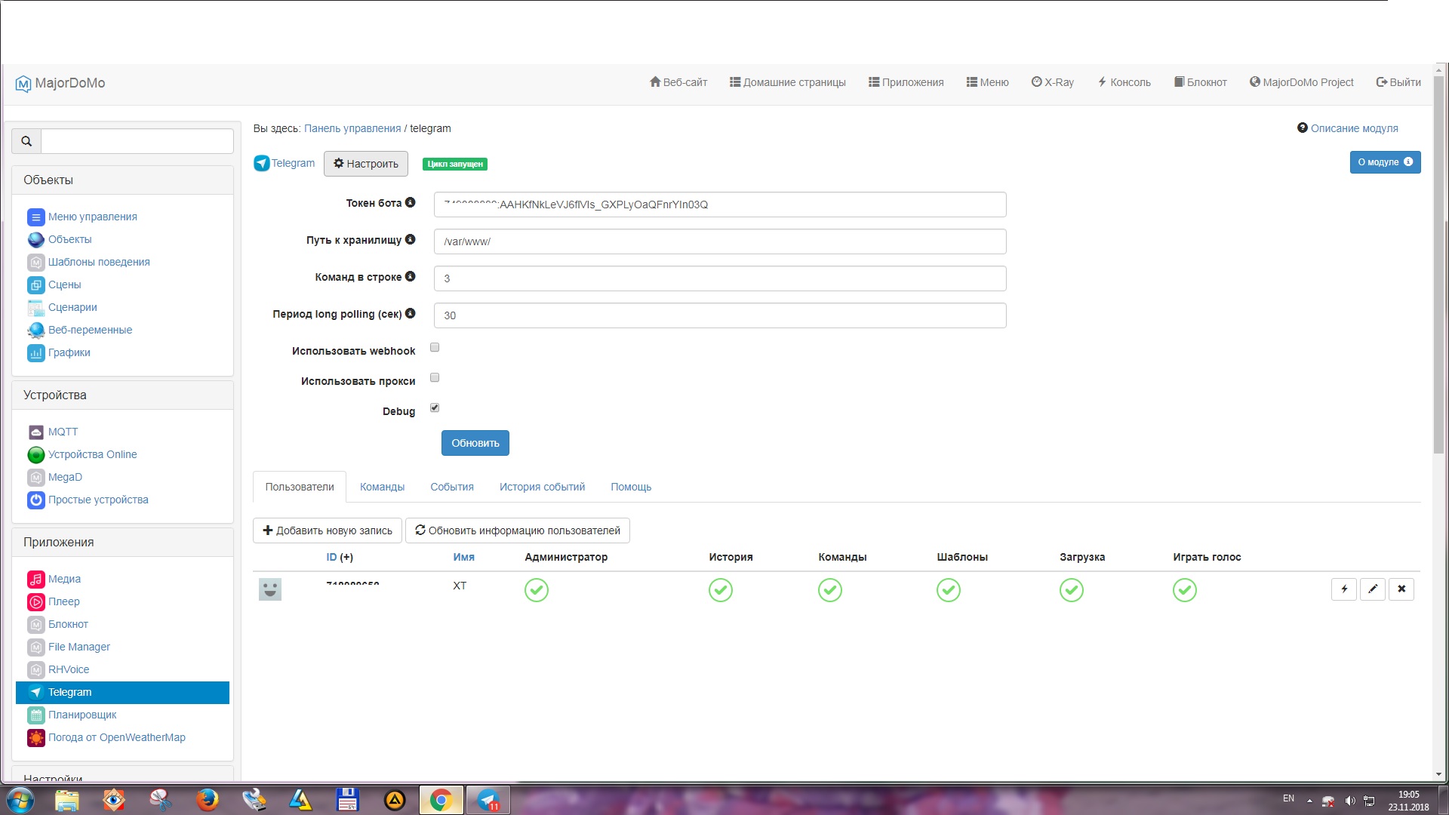Open the История событий tab
The height and width of the screenshot is (815, 1449).
coord(542,487)
